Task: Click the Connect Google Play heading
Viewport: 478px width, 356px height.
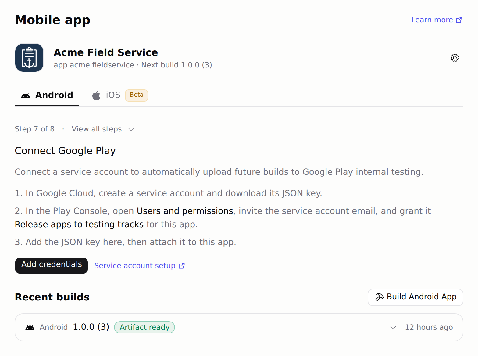Action: [x=65, y=151]
